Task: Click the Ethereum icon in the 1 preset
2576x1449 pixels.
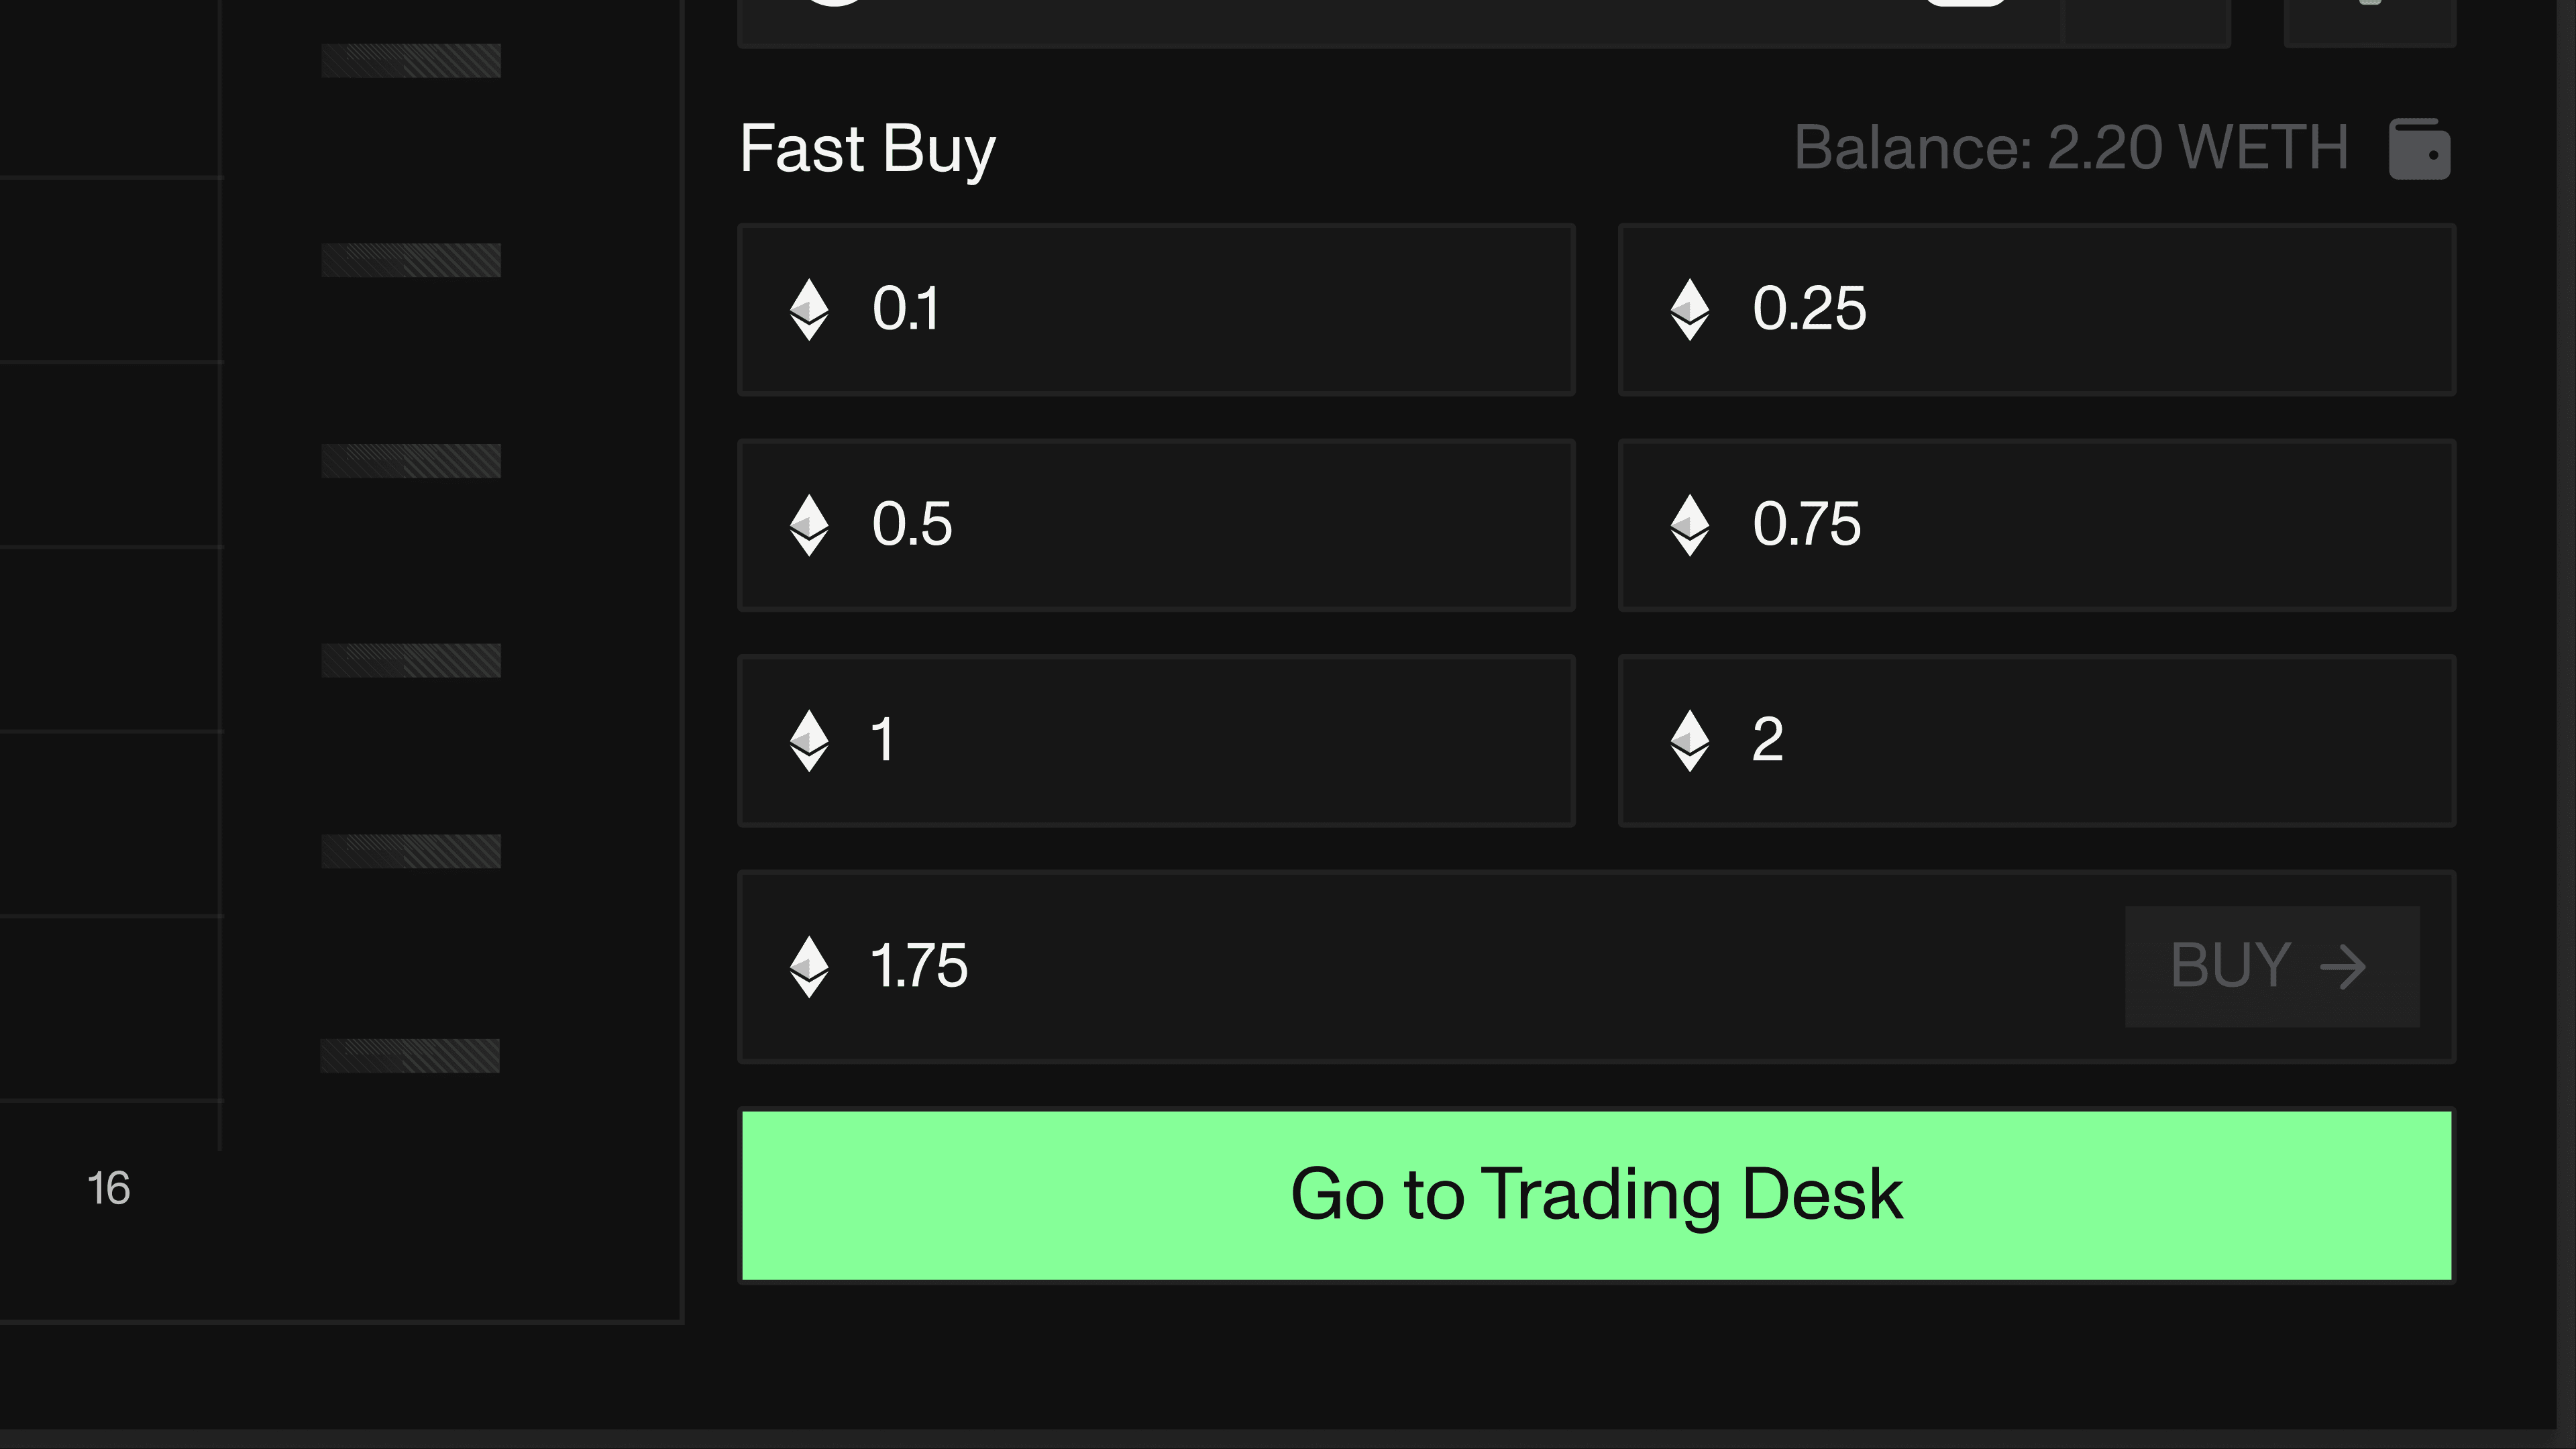Action: (809, 741)
